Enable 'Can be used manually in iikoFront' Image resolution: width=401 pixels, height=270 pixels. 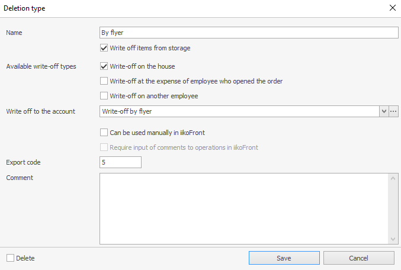pyautogui.click(x=104, y=133)
